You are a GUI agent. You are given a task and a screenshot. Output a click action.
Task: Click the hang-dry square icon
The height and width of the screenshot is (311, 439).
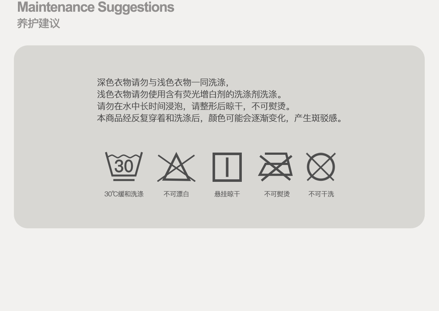227,167
